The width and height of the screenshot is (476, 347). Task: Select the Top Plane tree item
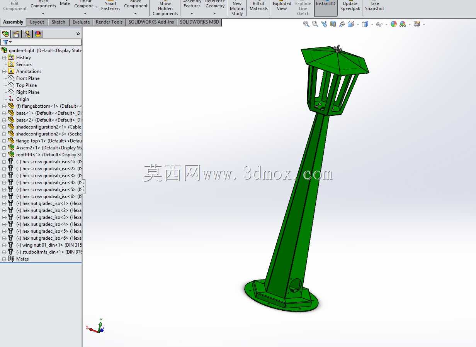26,85
